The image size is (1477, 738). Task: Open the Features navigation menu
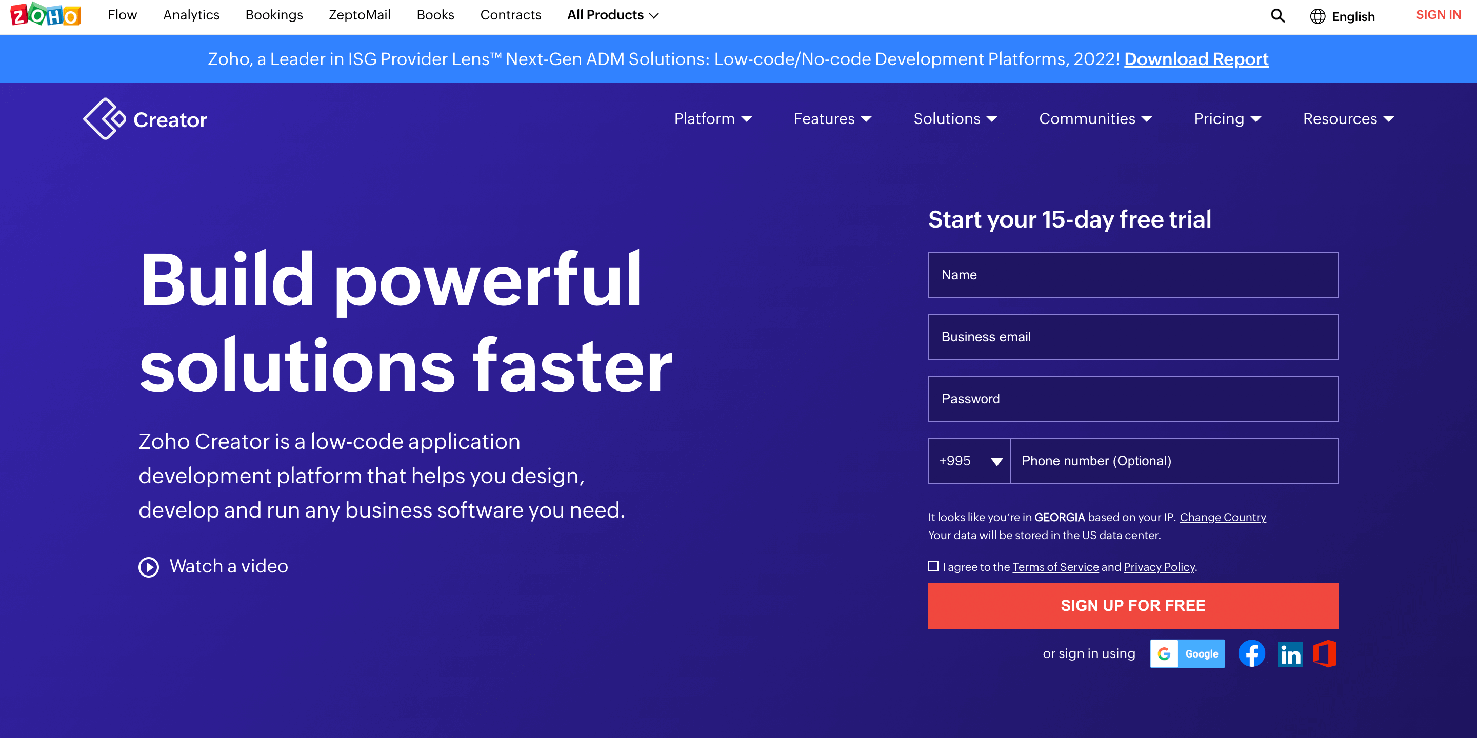pos(832,118)
